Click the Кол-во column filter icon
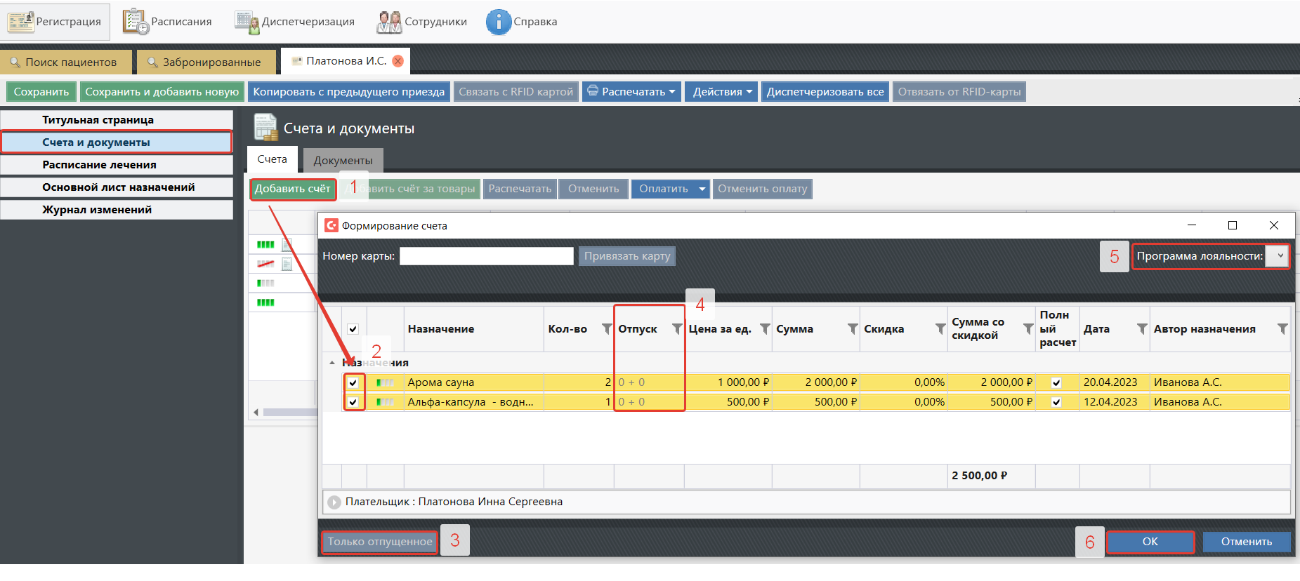The image size is (1300, 581). click(607, 329)
